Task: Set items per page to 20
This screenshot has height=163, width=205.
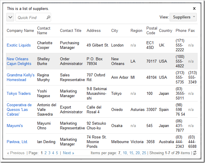Action: 138,153
